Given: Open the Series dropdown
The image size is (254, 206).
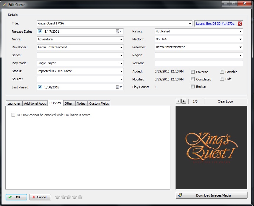Looking at the screenshot, I should click(121, 55).
